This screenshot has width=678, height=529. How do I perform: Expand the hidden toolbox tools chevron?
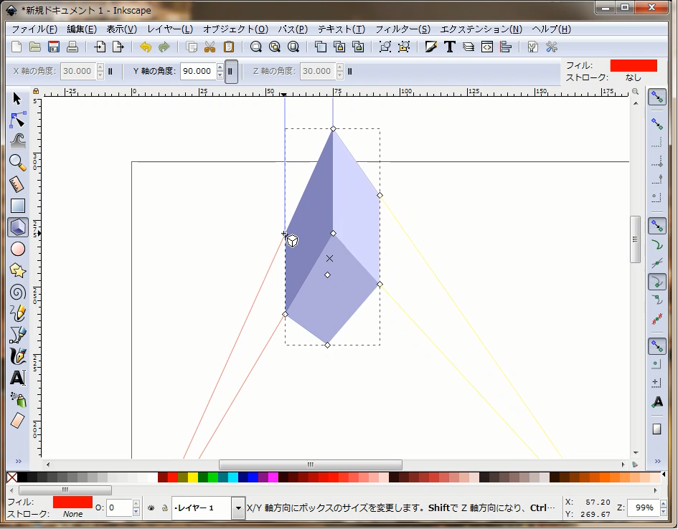click(x=18, y=461)
